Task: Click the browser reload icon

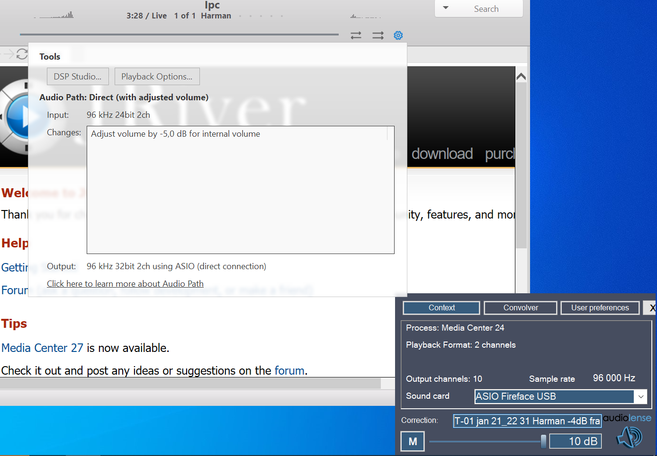Action: click(22, 54)
